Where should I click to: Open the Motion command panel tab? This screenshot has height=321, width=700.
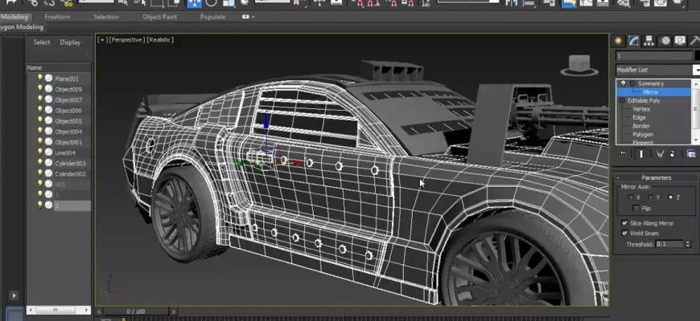[665, 40]
